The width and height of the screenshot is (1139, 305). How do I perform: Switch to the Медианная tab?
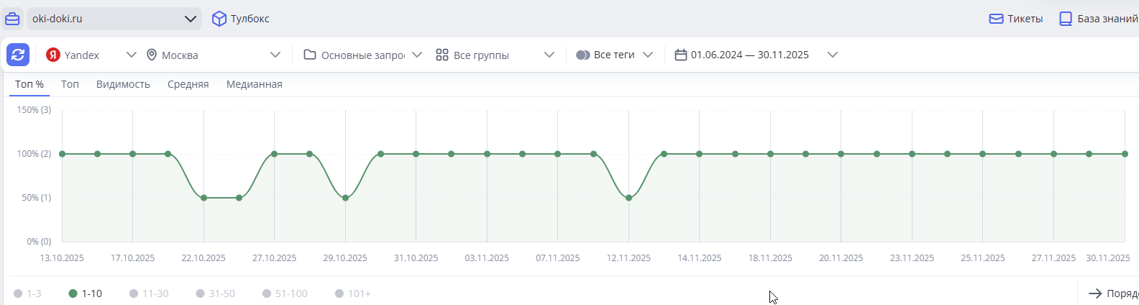pyautogui.click(x=254, y=84)
